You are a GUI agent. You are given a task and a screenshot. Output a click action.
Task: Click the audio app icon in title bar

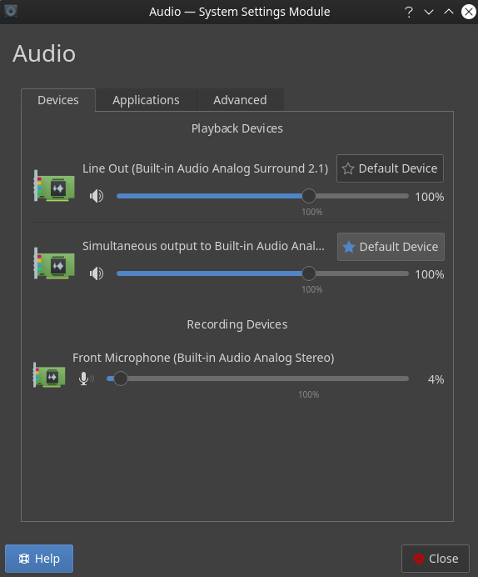coord(11,12)
